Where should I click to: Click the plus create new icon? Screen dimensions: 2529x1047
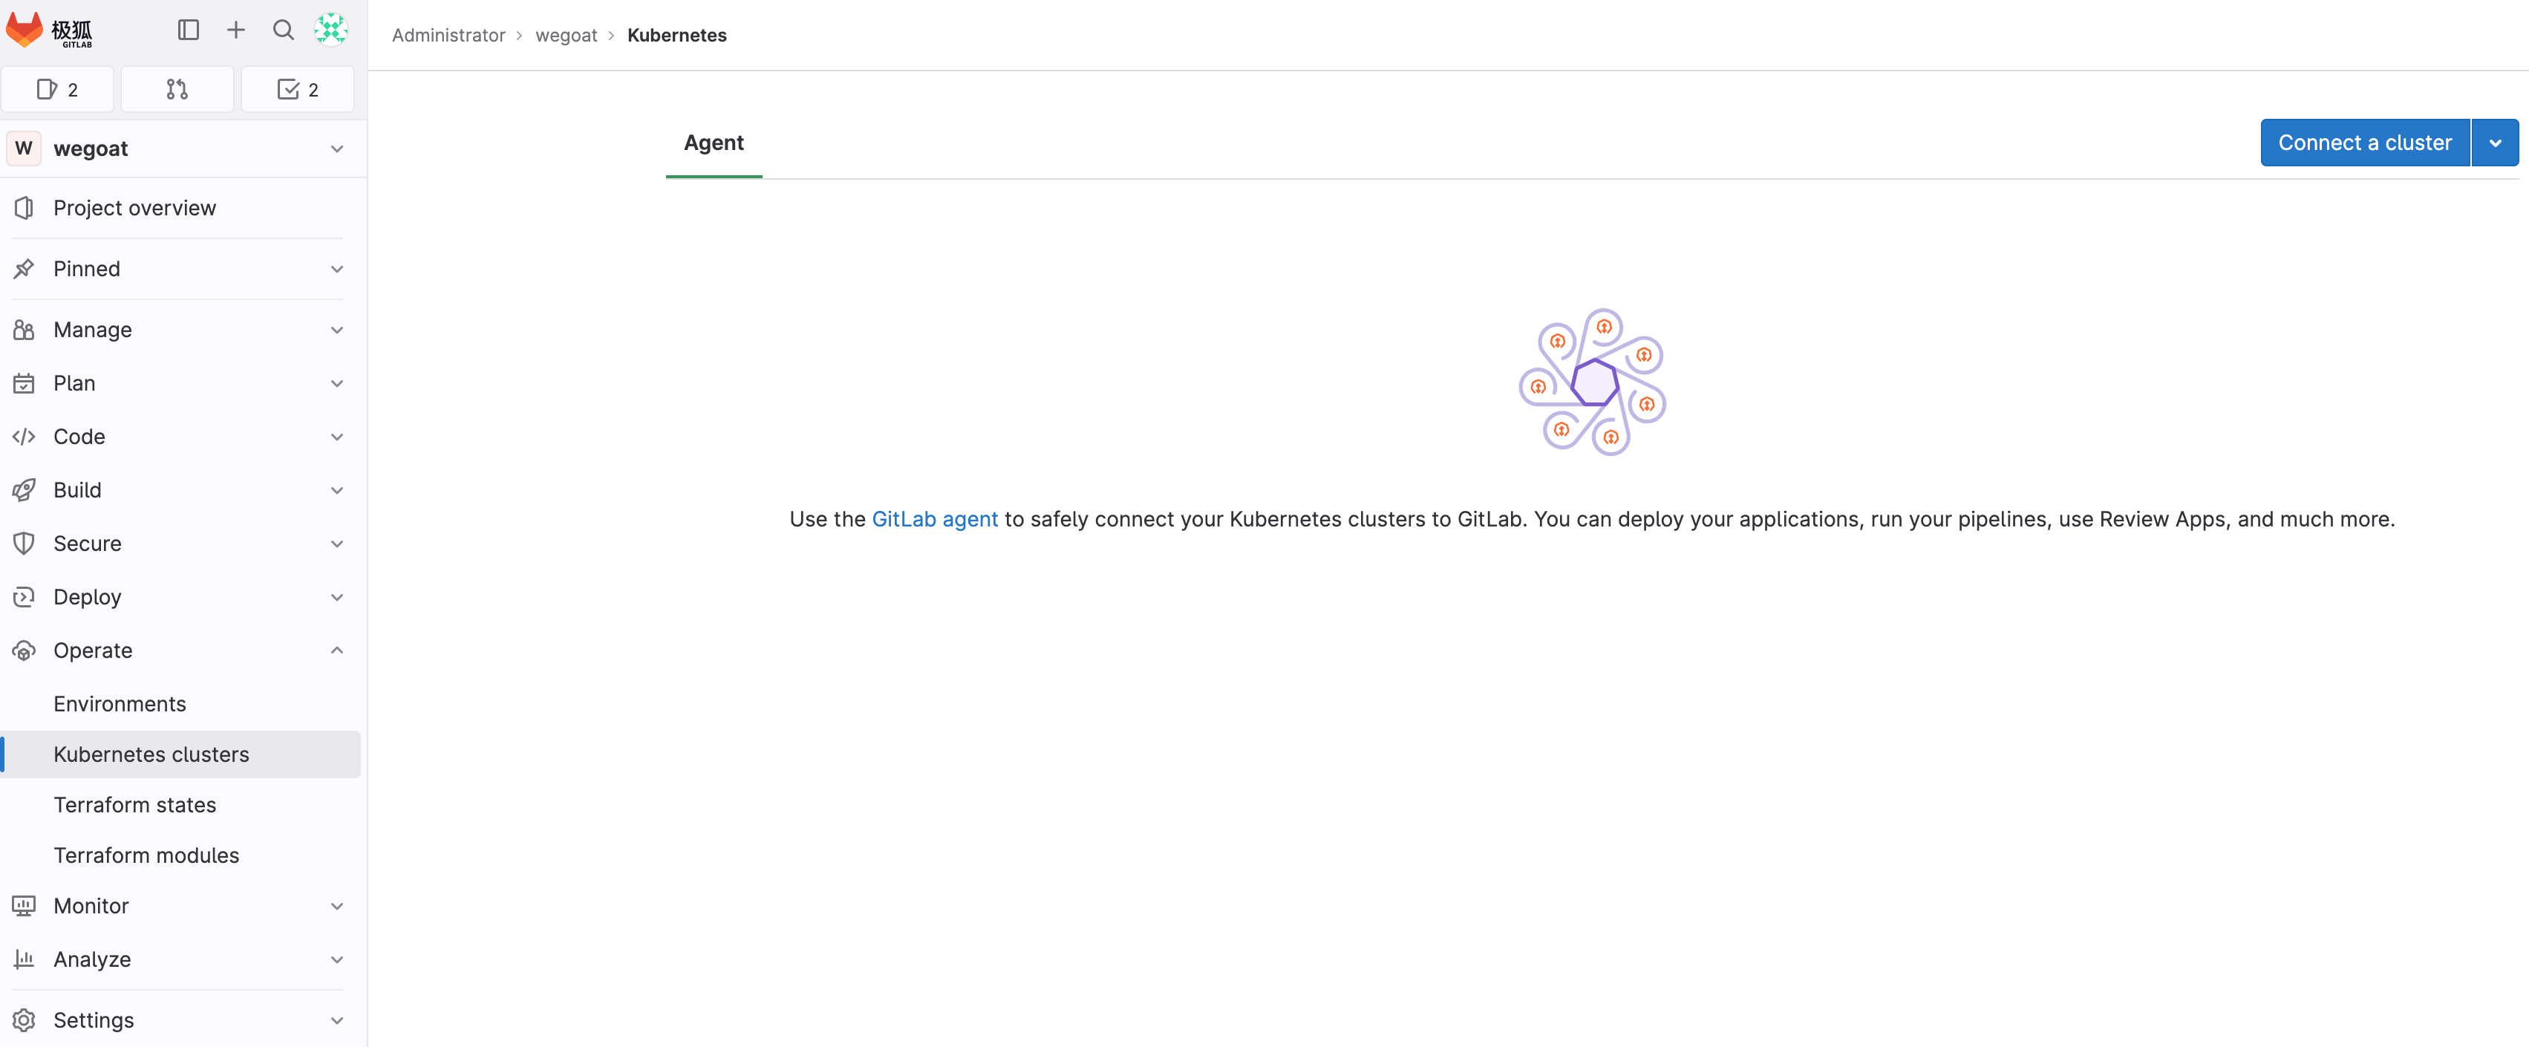[235, 30]
